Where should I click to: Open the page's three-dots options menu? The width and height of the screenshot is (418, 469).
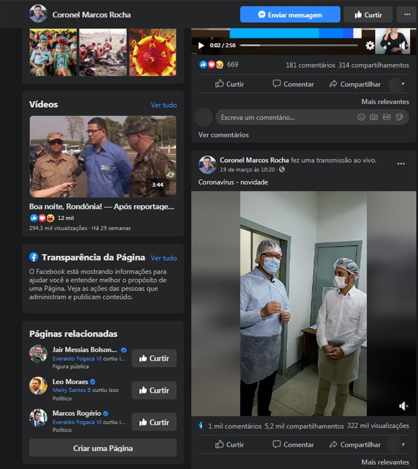click(407, 14)
